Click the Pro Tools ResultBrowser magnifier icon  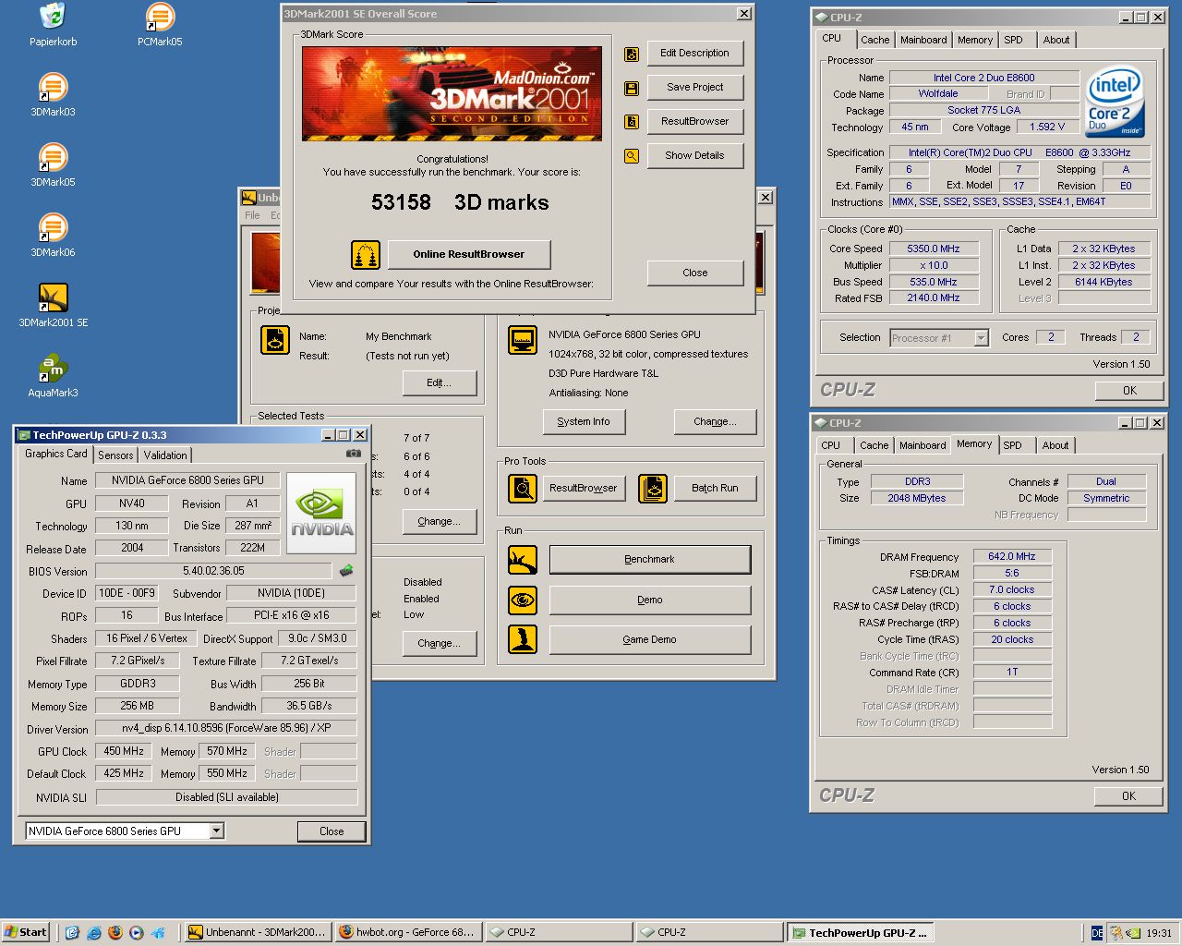(x=523, y=488)
